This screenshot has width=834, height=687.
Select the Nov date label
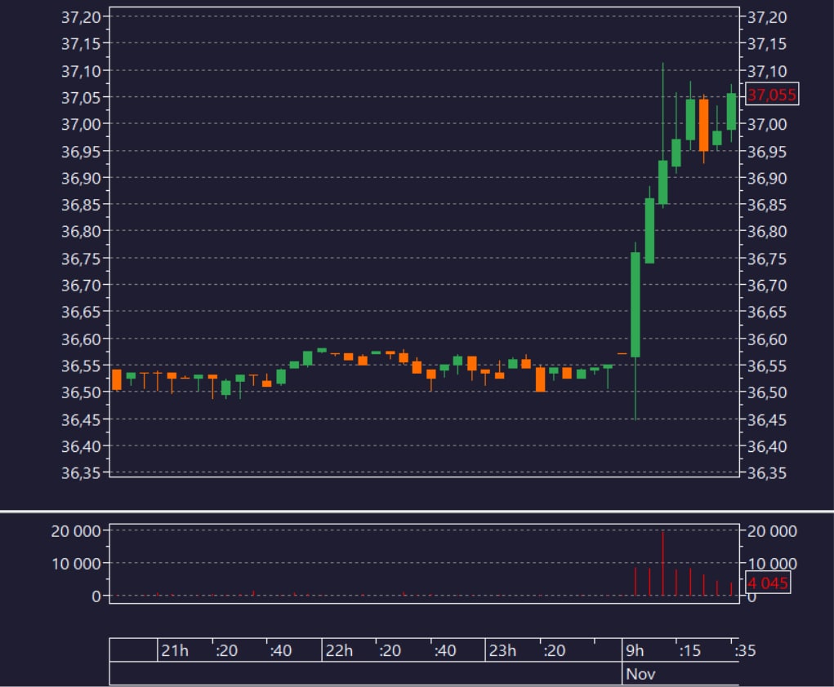640,674
